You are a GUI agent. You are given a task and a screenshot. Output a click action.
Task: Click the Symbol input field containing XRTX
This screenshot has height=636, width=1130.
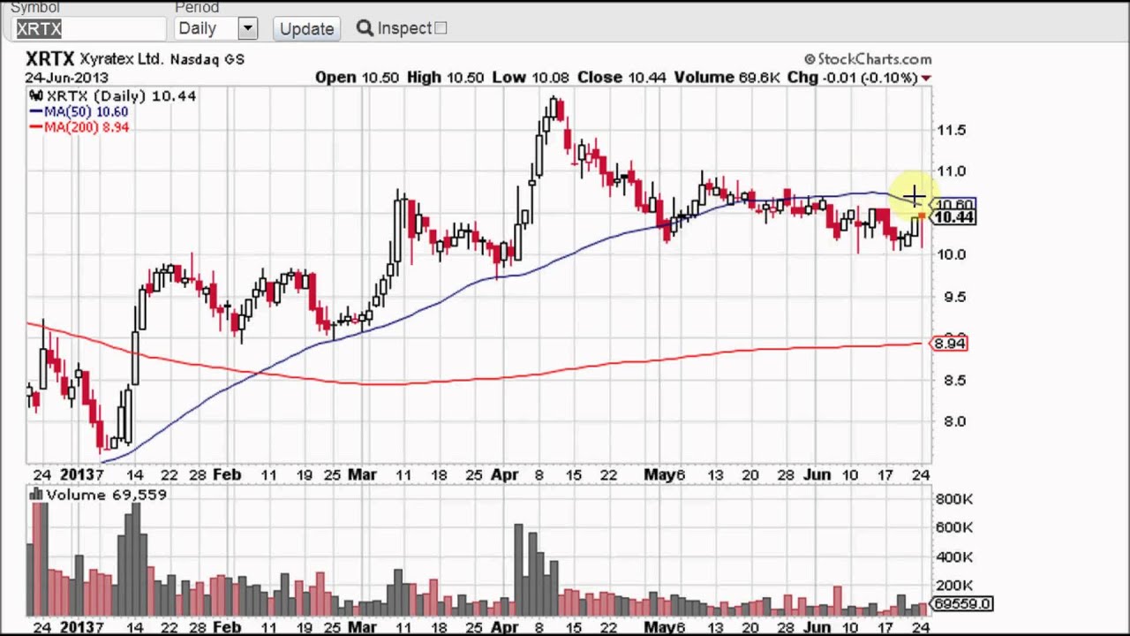pyautogui.click(x=90, y=28)
